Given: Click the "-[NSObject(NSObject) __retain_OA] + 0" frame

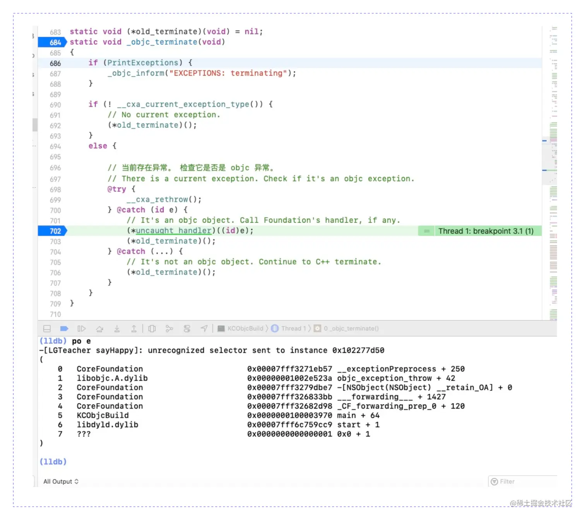Looking at the screenshot, I should [x=424, y=387].
